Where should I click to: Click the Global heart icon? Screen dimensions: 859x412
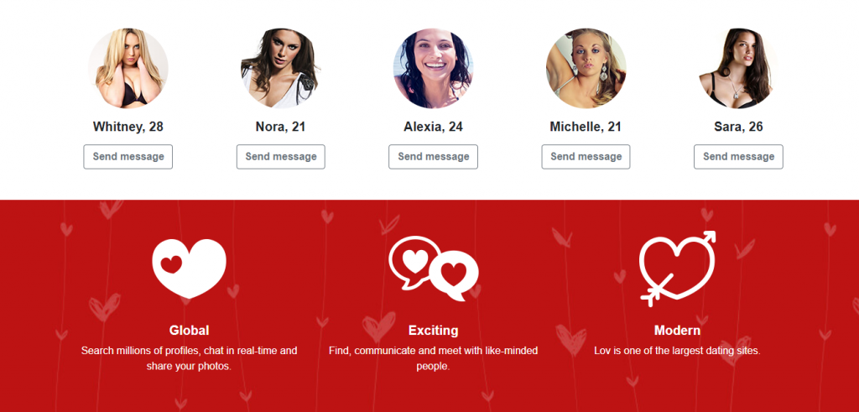189,269
